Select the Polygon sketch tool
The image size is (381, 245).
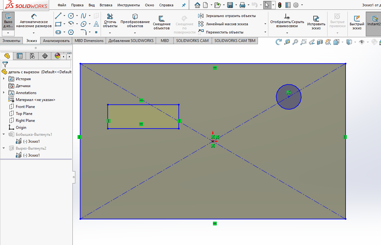[x=71, y=32]
